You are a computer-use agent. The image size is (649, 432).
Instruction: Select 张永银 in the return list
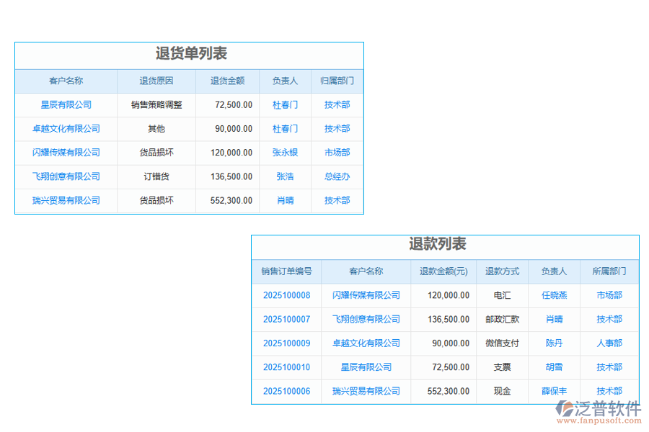tap(285, 153)
